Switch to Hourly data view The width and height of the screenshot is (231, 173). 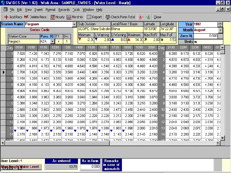tap(57, 17)
